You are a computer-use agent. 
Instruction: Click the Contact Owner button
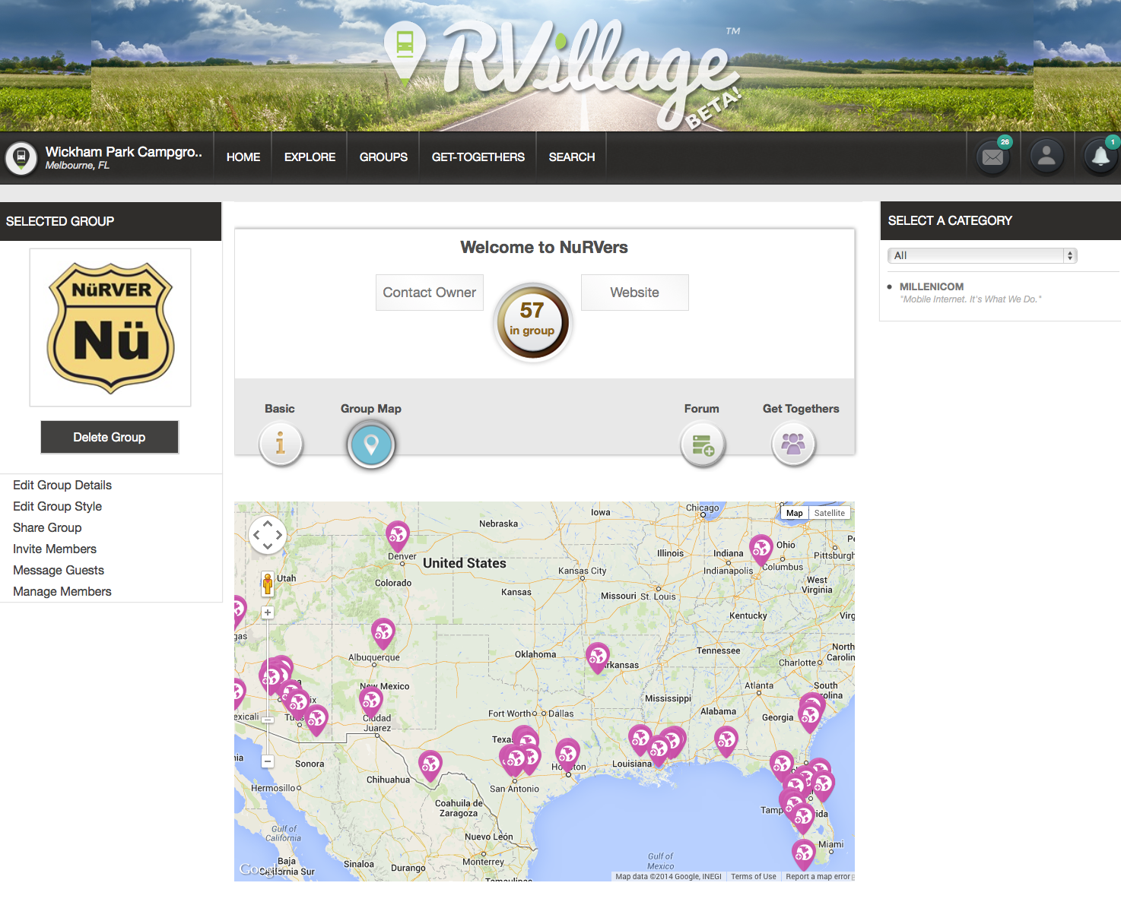coord(429,293)
